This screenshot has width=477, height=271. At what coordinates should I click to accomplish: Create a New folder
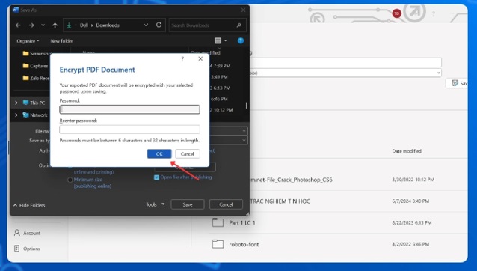pos(61,41)
